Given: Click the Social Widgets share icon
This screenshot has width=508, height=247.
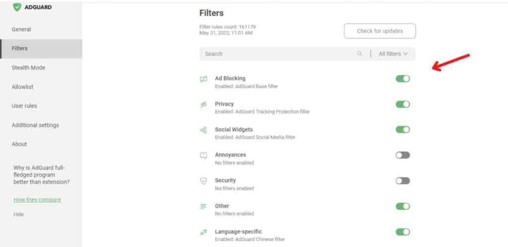Looking at the screenshot, I should click(x=203, y=130).
